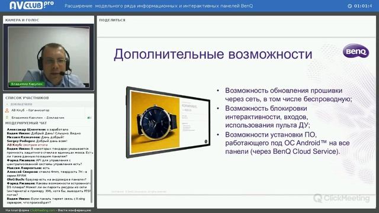Click the BenQ logo on the slide
The height and width of the screenshot is (213, 379).
point(356,51)
